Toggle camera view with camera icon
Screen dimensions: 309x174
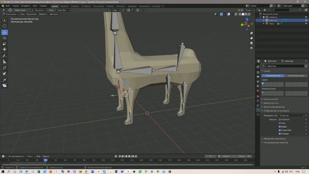(251, 43)
